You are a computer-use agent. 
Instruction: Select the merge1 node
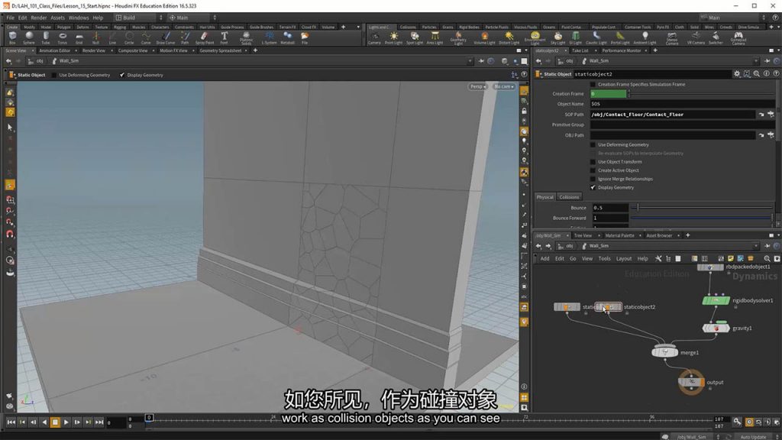[x=665, y=352]
